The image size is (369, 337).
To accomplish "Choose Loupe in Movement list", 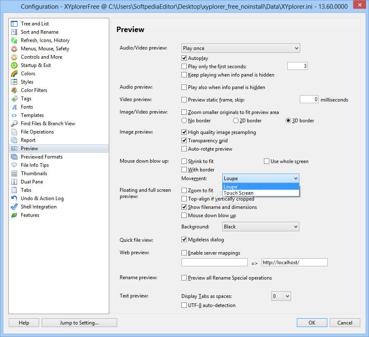I will [261, 187].
